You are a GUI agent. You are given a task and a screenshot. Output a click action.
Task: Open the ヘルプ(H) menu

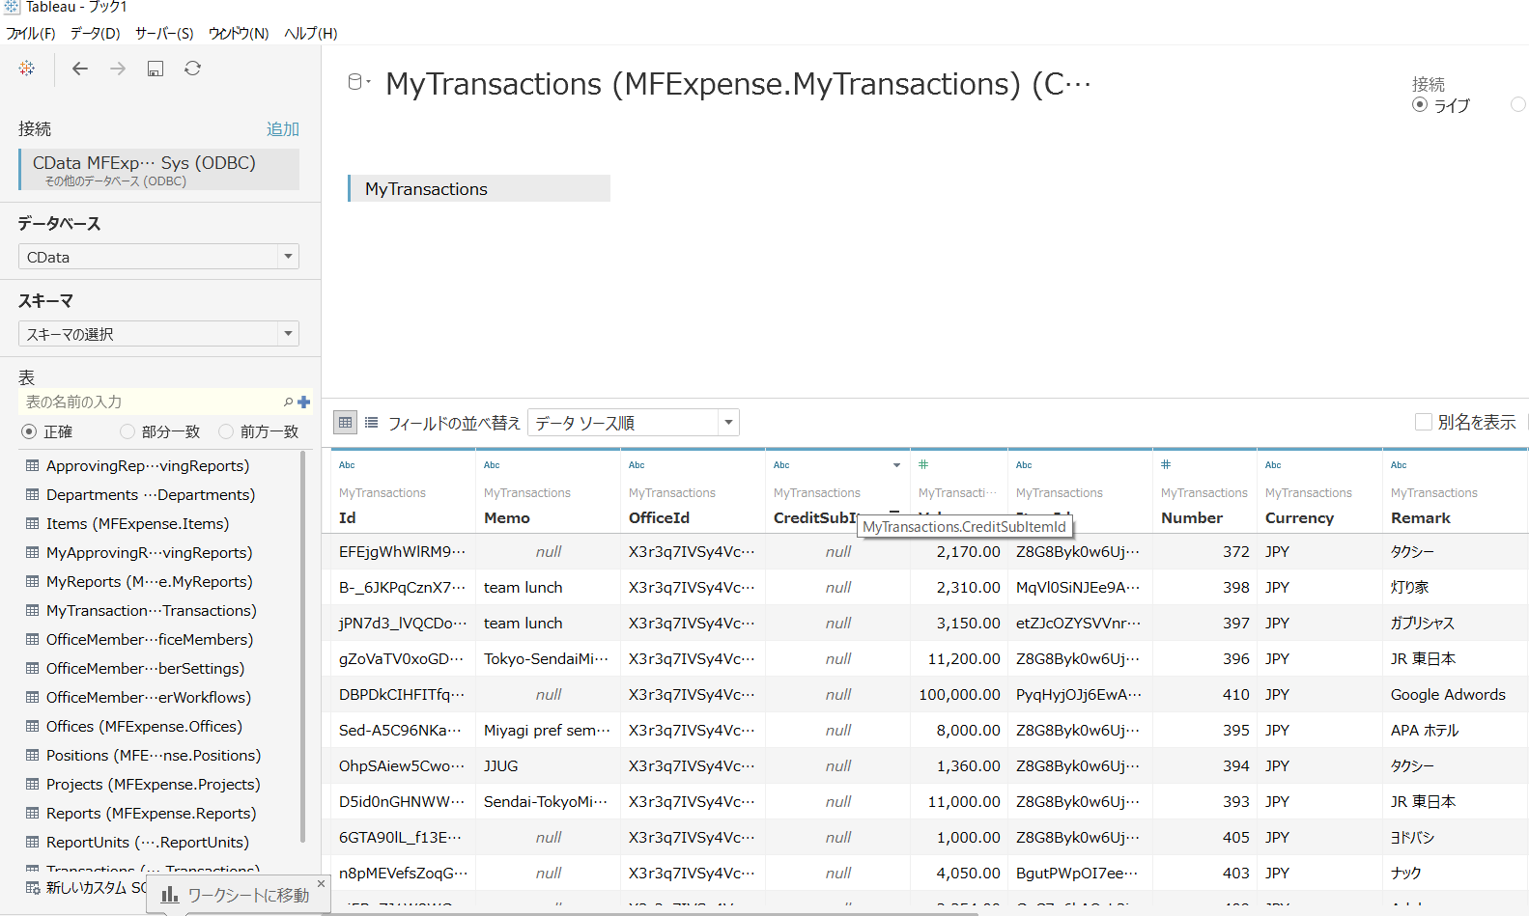(311, 33)
